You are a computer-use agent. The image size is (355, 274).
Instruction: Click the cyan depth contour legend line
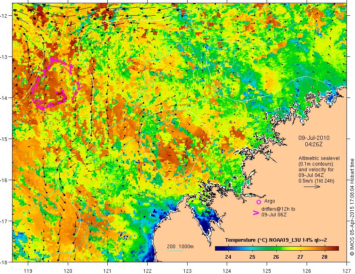[175, 251]
